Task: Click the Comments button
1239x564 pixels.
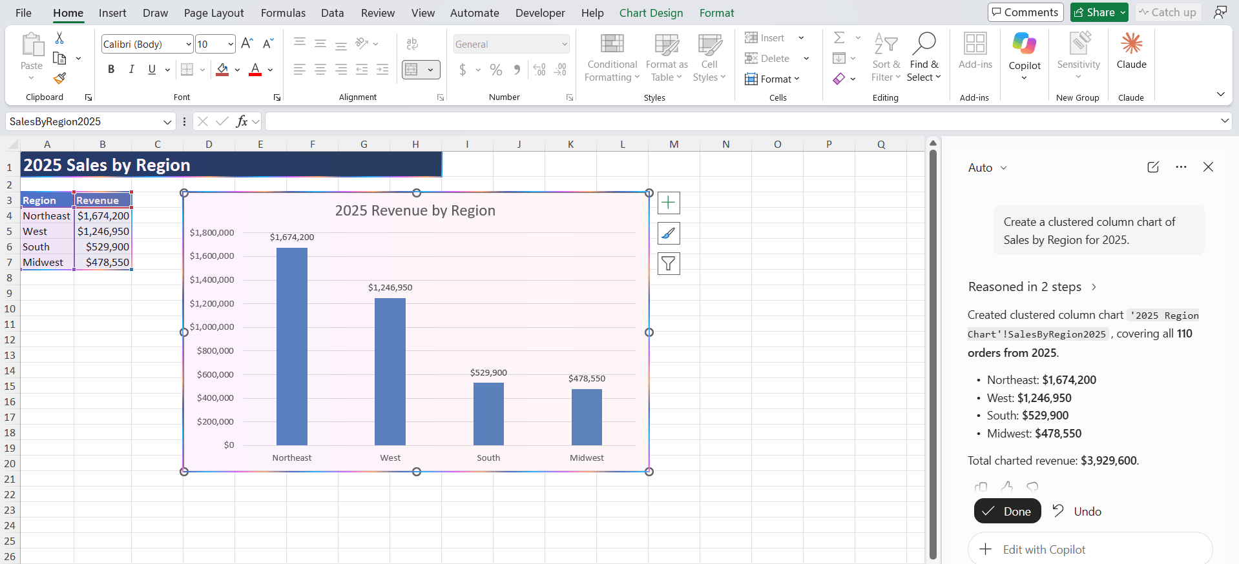Action: (1025, 12)
